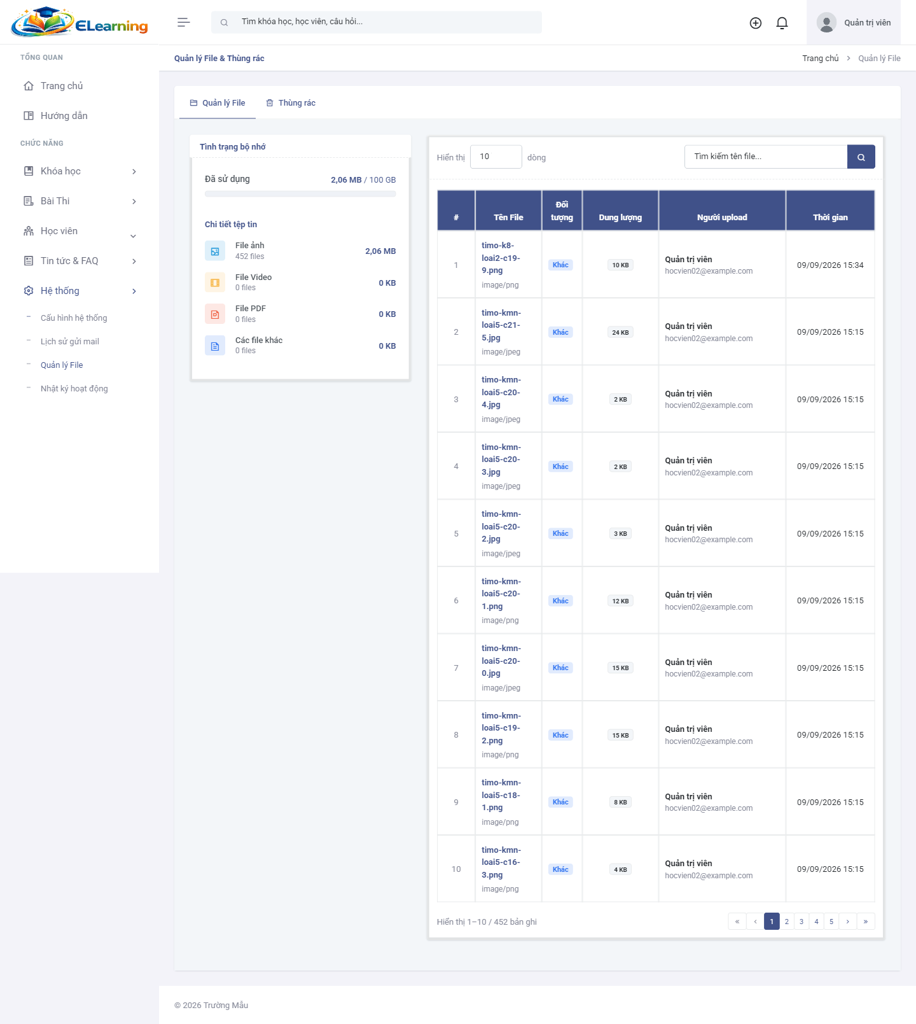Click the Các file khác document icon

215,346
